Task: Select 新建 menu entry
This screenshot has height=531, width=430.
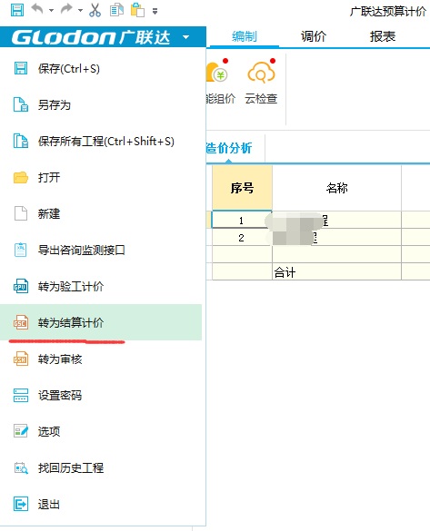Action: tap(101, 213)
